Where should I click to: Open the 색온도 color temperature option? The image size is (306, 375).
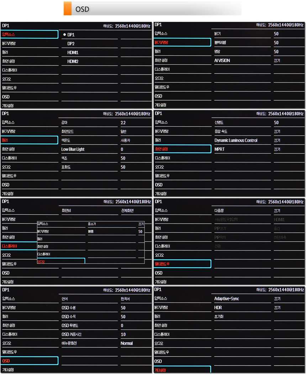pyautogui.click(x=66, y=140)
